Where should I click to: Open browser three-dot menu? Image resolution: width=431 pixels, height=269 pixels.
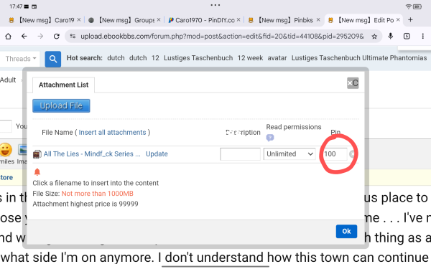[x=423, y=37]
